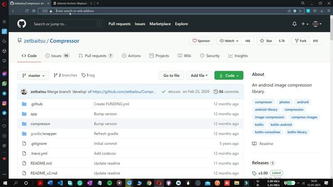Open the Insights tab
Image resolution: width=333 pixels, height=187 pixels.
[x=238, y=56]
